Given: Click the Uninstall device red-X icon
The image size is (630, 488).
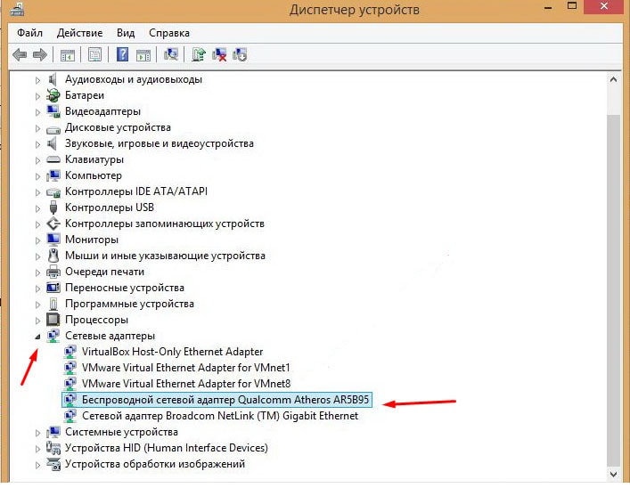Looking at the screenshot, I should pos(219,54).
